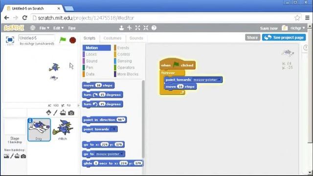Image resolution: width=313 pixels, height=176 pixels.
Task: Click the turn clockwise 15 degrees block
Action: point(102,95)
